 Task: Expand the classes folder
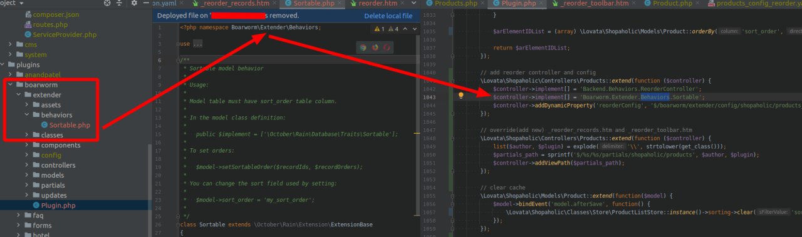(x=27, y=135)
